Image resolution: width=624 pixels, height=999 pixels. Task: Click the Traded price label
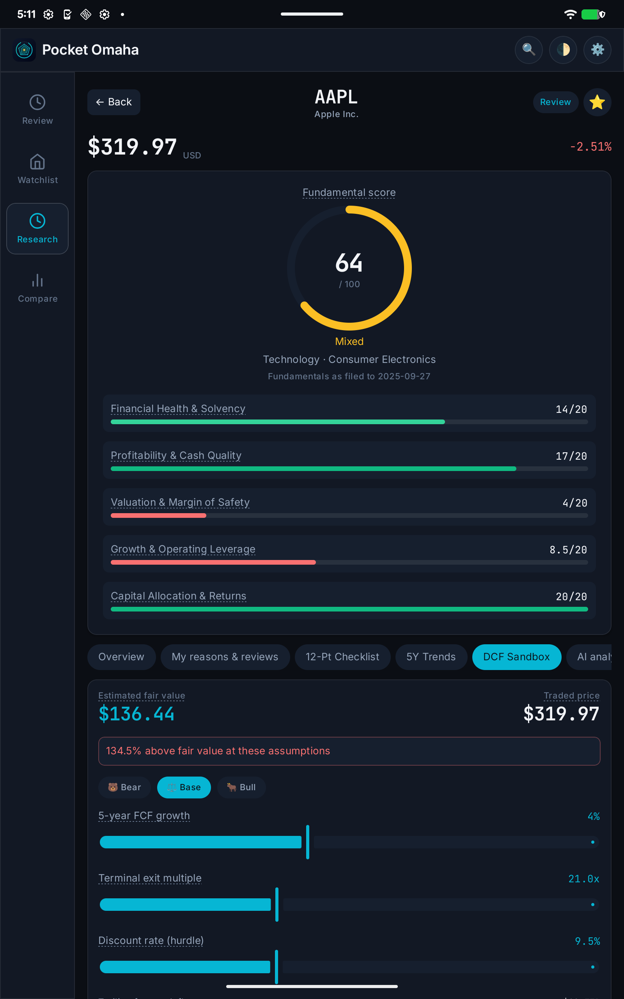[572, 695]
